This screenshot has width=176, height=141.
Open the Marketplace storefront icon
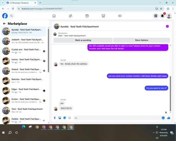pyautogui.click(x=103, y=16)
